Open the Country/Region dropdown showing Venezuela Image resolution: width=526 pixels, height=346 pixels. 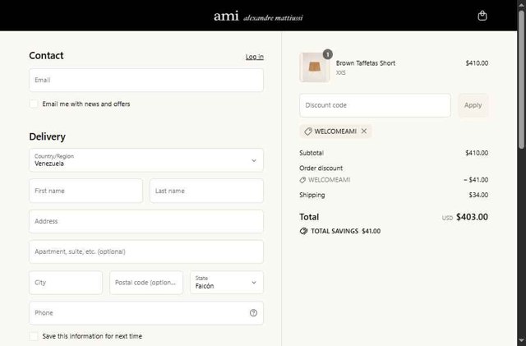(x=146, y=160)
